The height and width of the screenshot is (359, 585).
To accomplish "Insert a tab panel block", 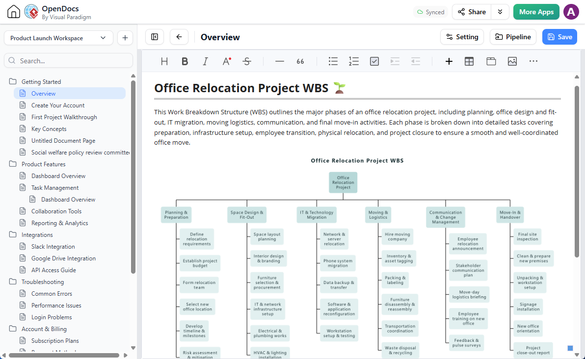I will [491, 61].
